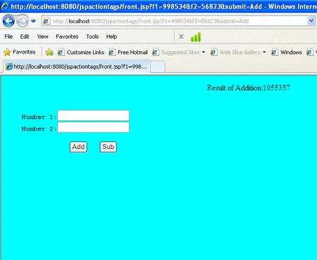Click the Number 1 input field

point(94,115)
